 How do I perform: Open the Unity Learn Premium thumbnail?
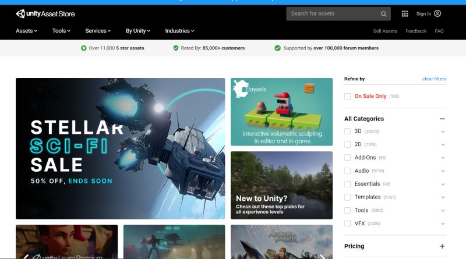66,242
